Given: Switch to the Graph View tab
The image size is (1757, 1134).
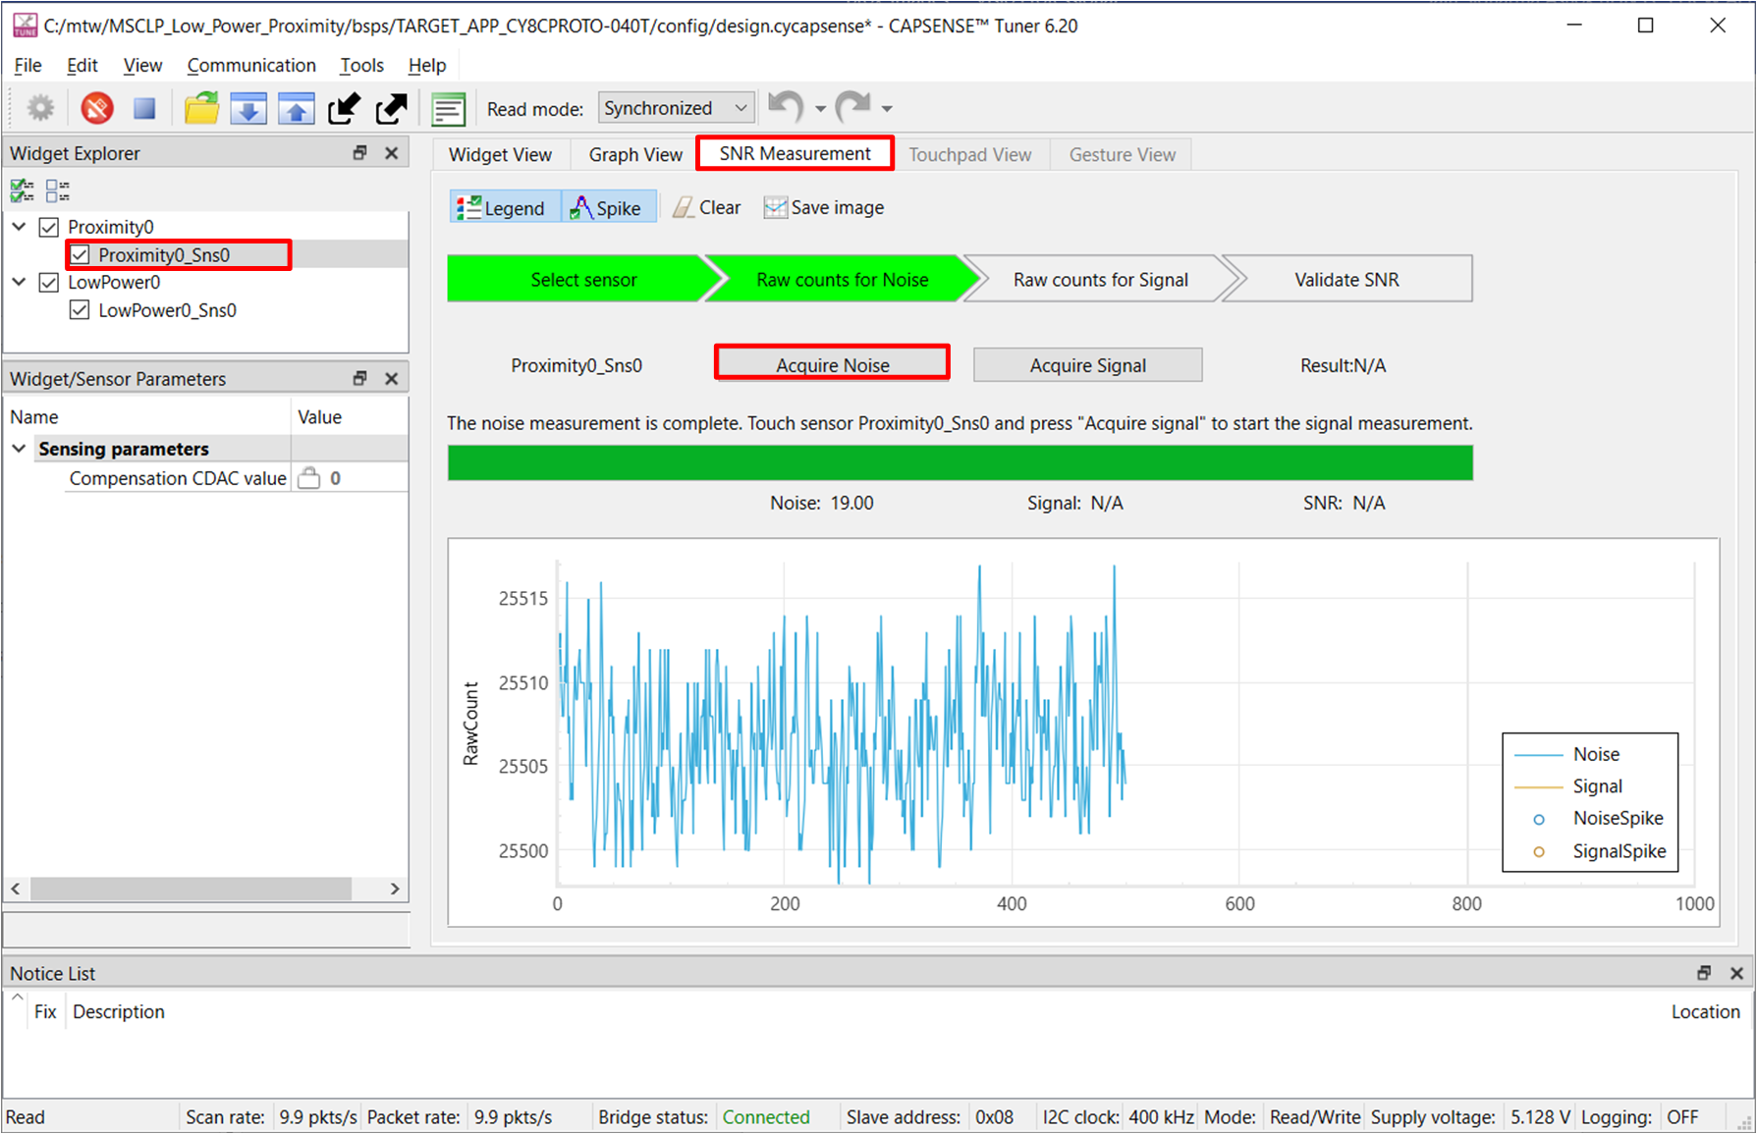Looking at the screenshot, I should pyautogui.click(x=635, y=154).
